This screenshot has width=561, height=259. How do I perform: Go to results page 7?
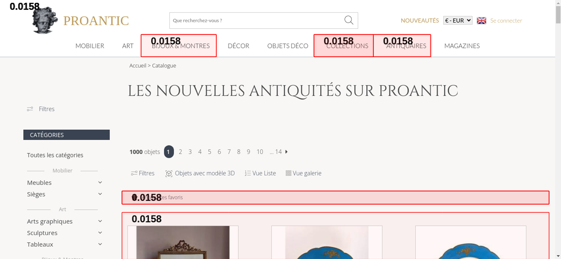click(229, 152)
